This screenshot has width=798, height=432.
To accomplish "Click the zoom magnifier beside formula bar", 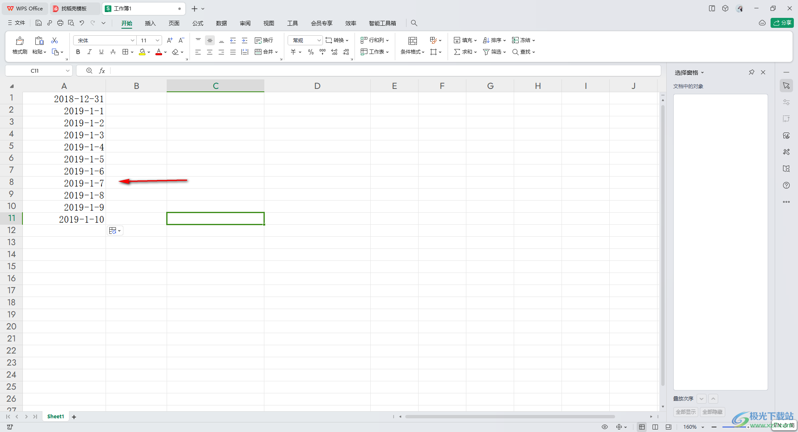I will 89,71.
